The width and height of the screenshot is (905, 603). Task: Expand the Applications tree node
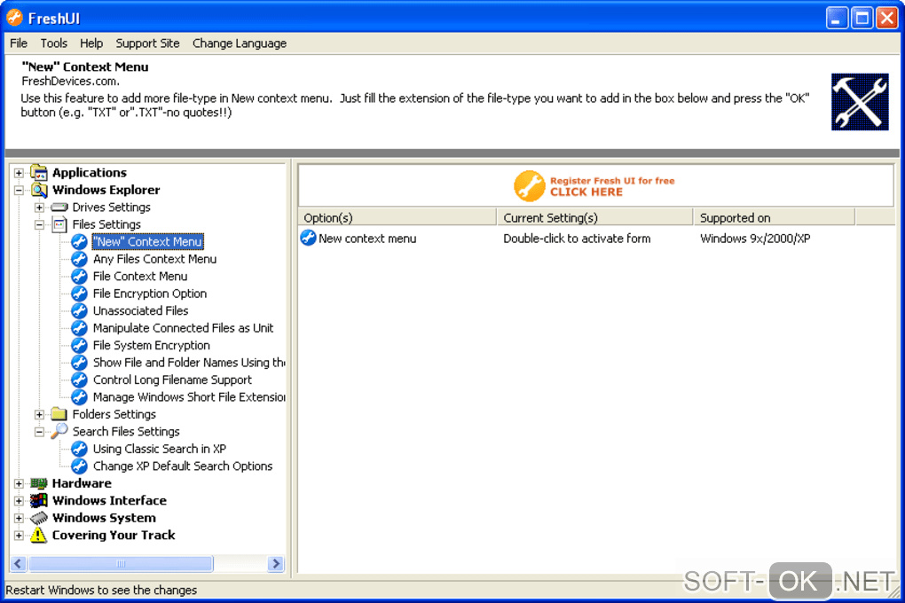click(19, 173)
